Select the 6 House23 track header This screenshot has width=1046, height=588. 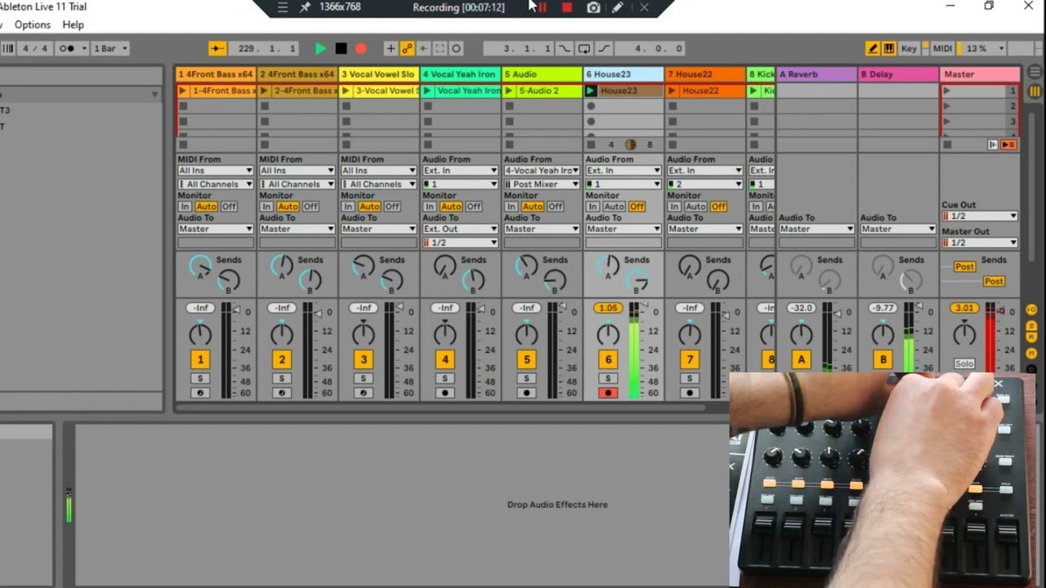pyautogui.click(x=624, y=74)
